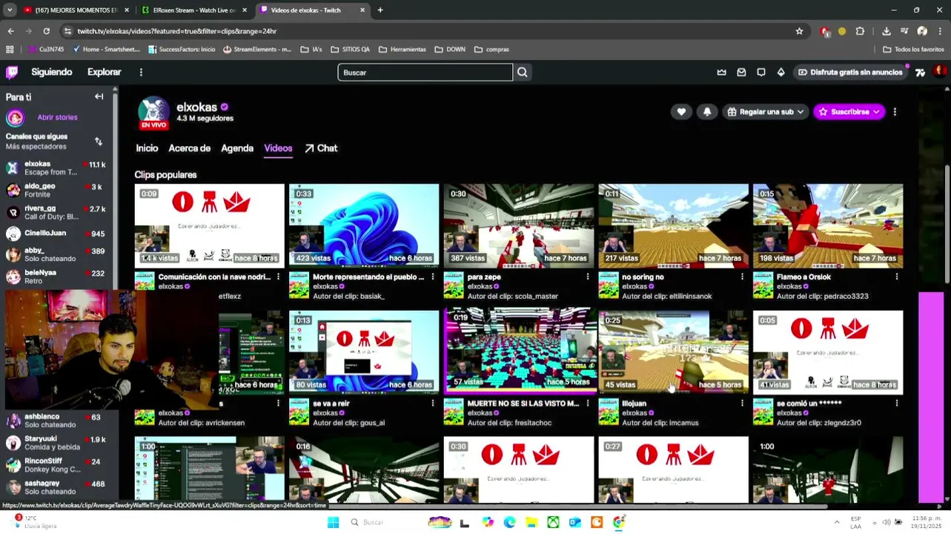Click Abrir stories in the sidebar
This screenshot has height=534, width=951.
pyautogui.click(x=57, y=117)
